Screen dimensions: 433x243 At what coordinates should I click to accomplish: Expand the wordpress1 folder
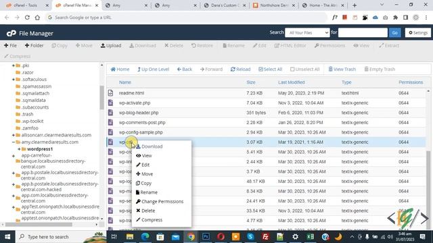[19, 149]
